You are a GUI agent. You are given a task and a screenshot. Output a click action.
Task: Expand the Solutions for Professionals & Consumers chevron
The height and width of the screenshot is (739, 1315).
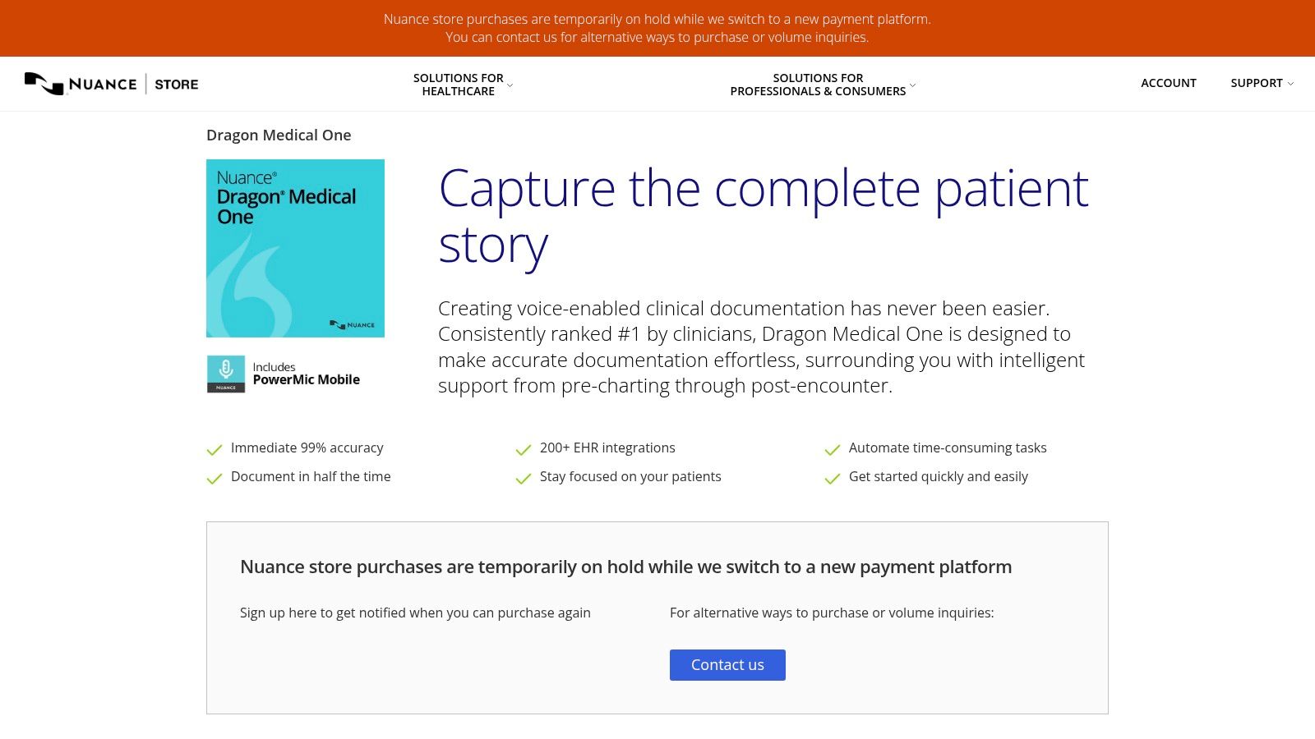point(912,85)
